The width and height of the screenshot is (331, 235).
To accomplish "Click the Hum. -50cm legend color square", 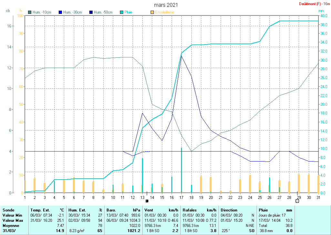I will click(91, 12).
